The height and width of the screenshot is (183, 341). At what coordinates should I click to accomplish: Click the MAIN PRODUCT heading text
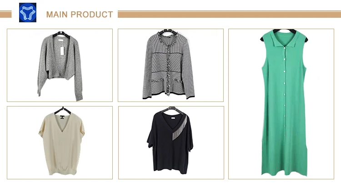(80, 15)
